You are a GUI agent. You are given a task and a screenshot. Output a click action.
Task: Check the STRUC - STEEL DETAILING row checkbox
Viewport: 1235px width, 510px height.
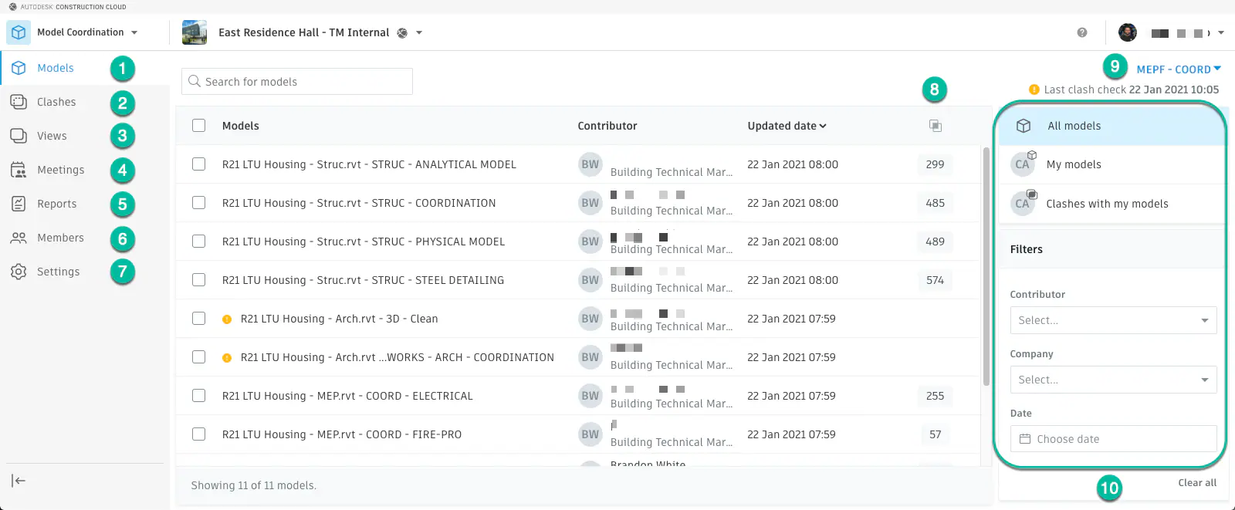pyautogui.click(x=199, y=279)
